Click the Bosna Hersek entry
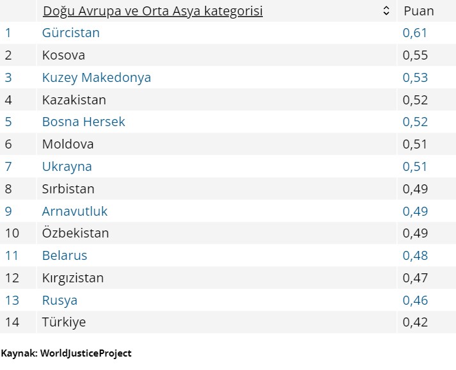456x370 pixels. click(84, 122)
